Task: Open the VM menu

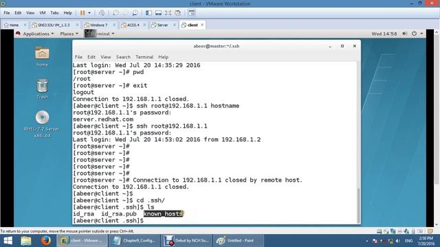Action: [x=43, y=13]
